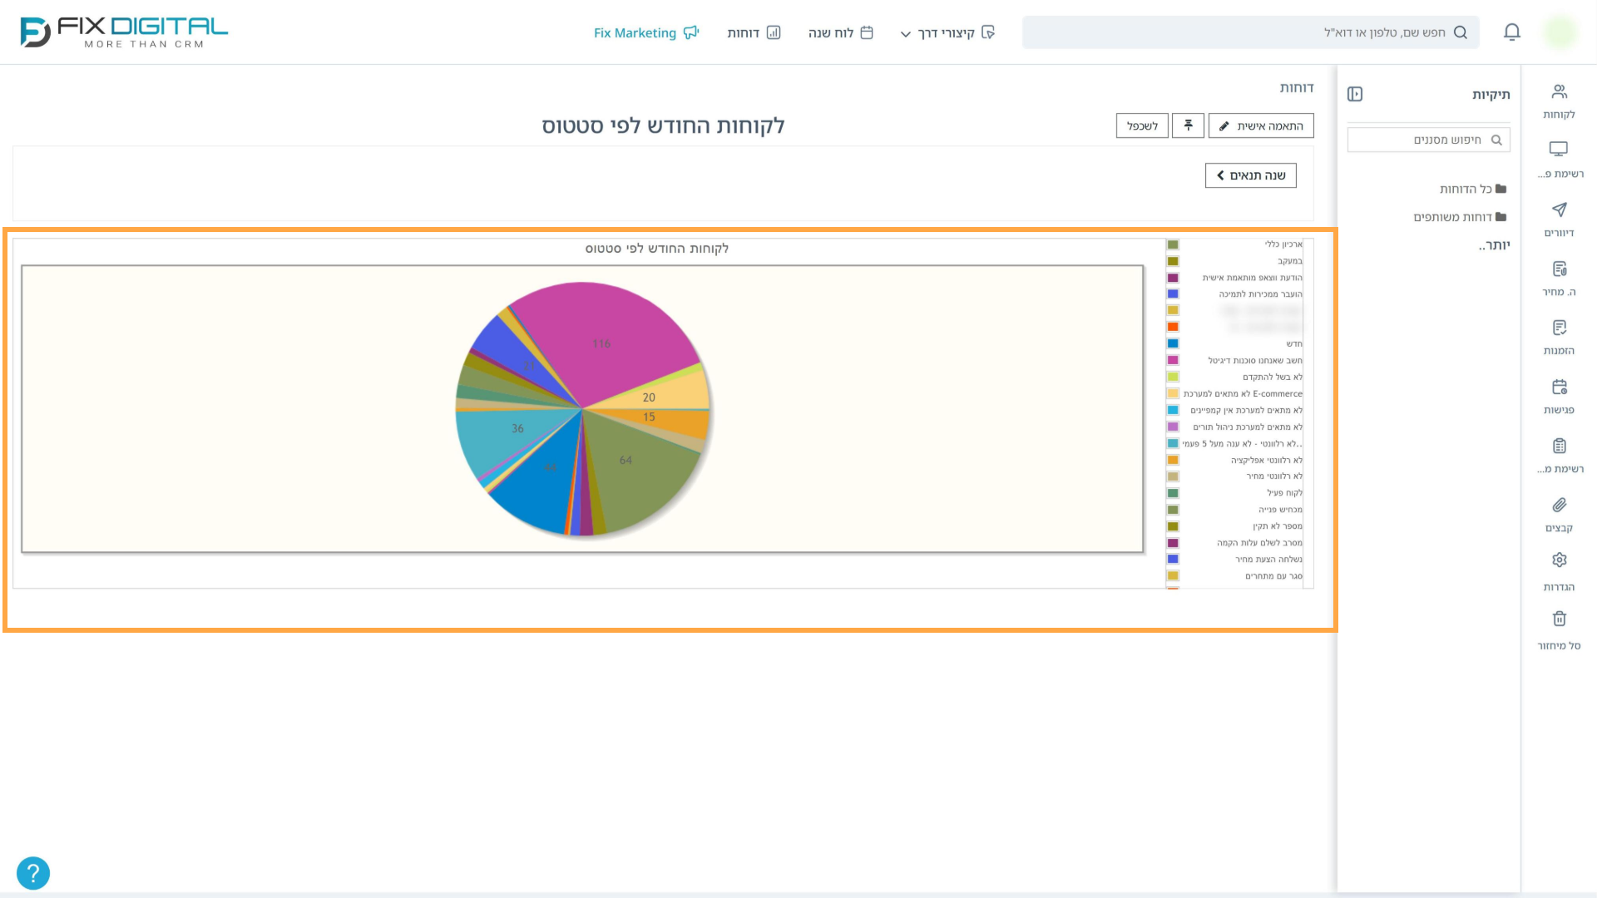Open the כל הדוחות folder
This screenshot has height=898, width=1597.
click(1473, 189)
